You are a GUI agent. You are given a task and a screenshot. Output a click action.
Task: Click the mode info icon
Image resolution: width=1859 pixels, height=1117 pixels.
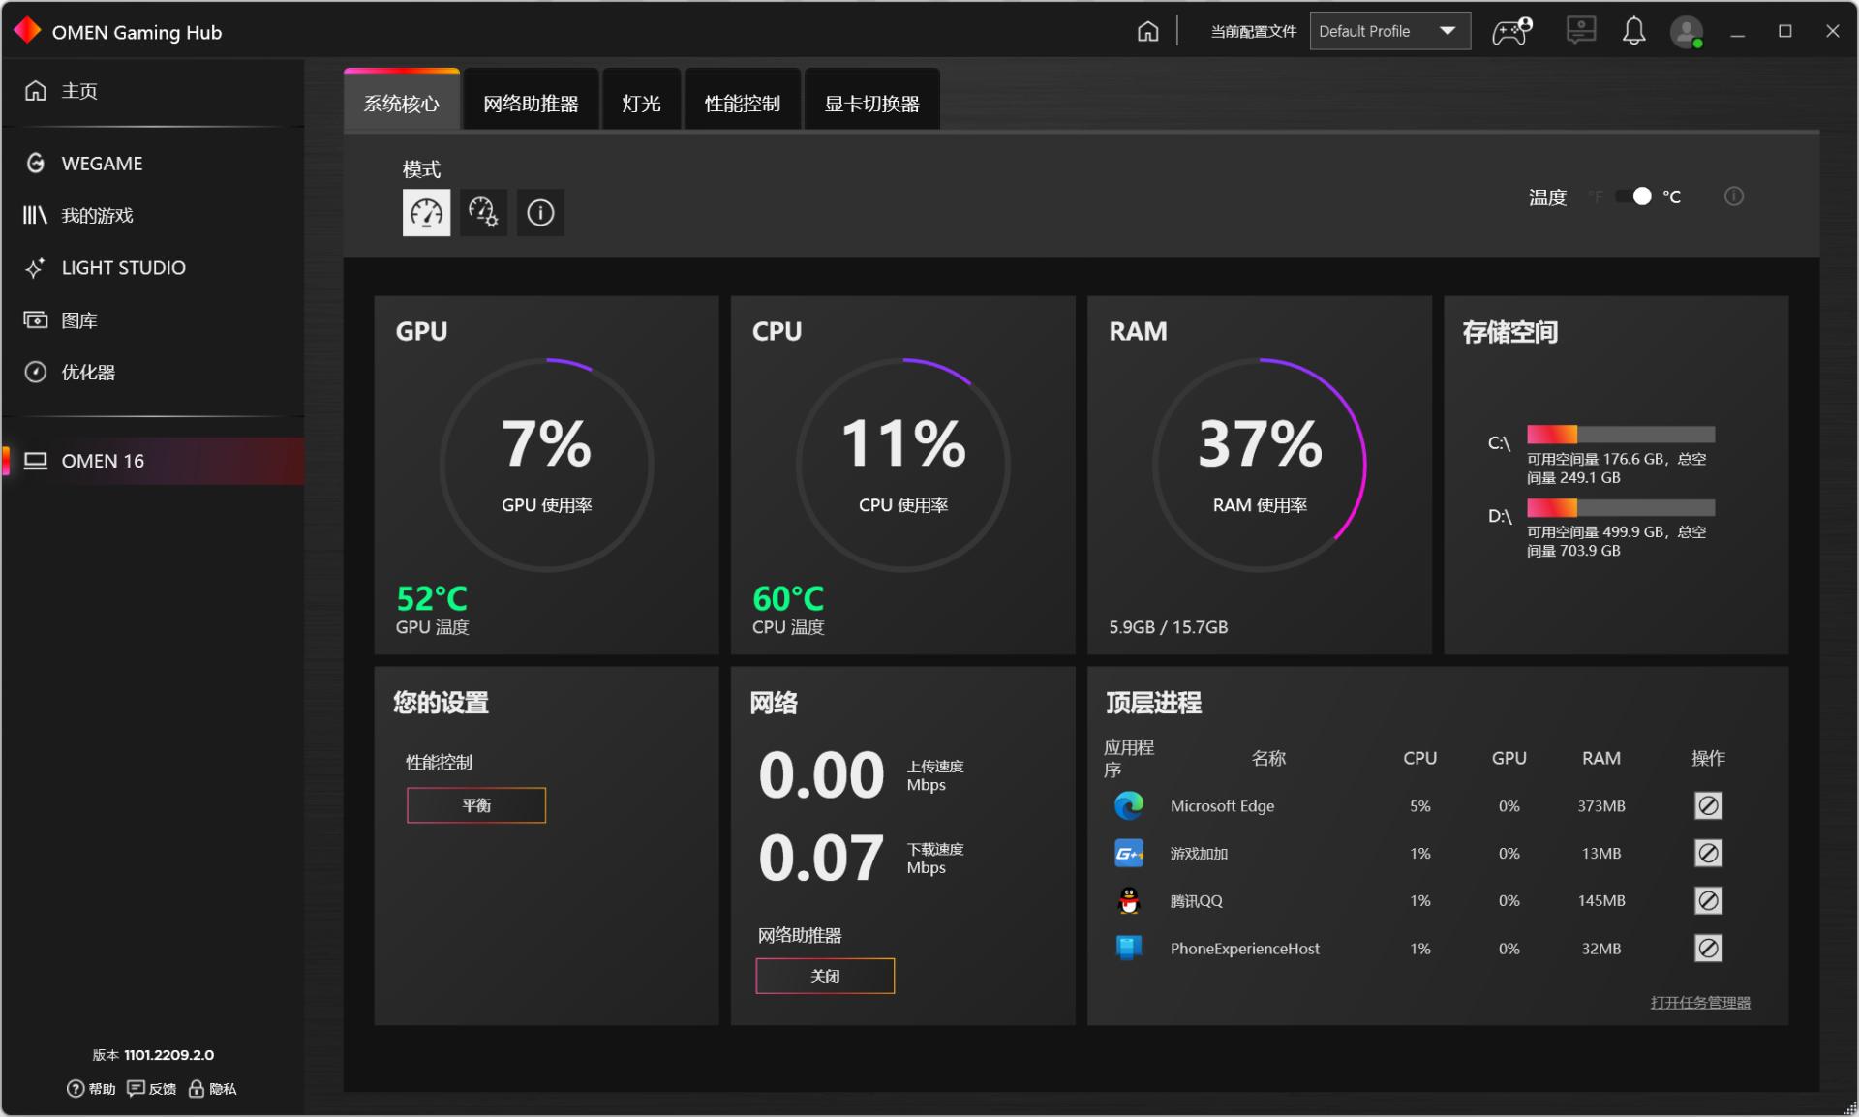(540, 212)
